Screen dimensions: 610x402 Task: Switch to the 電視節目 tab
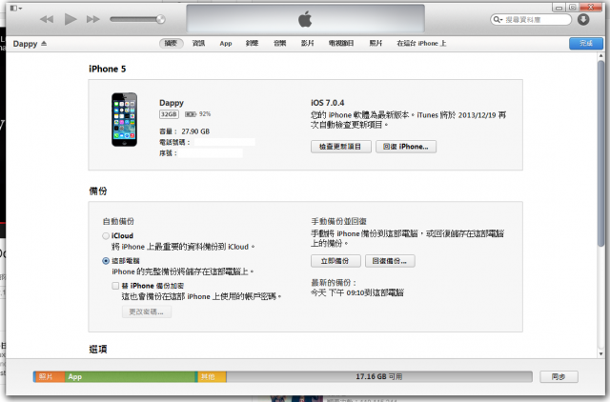(x=341, y=43)
